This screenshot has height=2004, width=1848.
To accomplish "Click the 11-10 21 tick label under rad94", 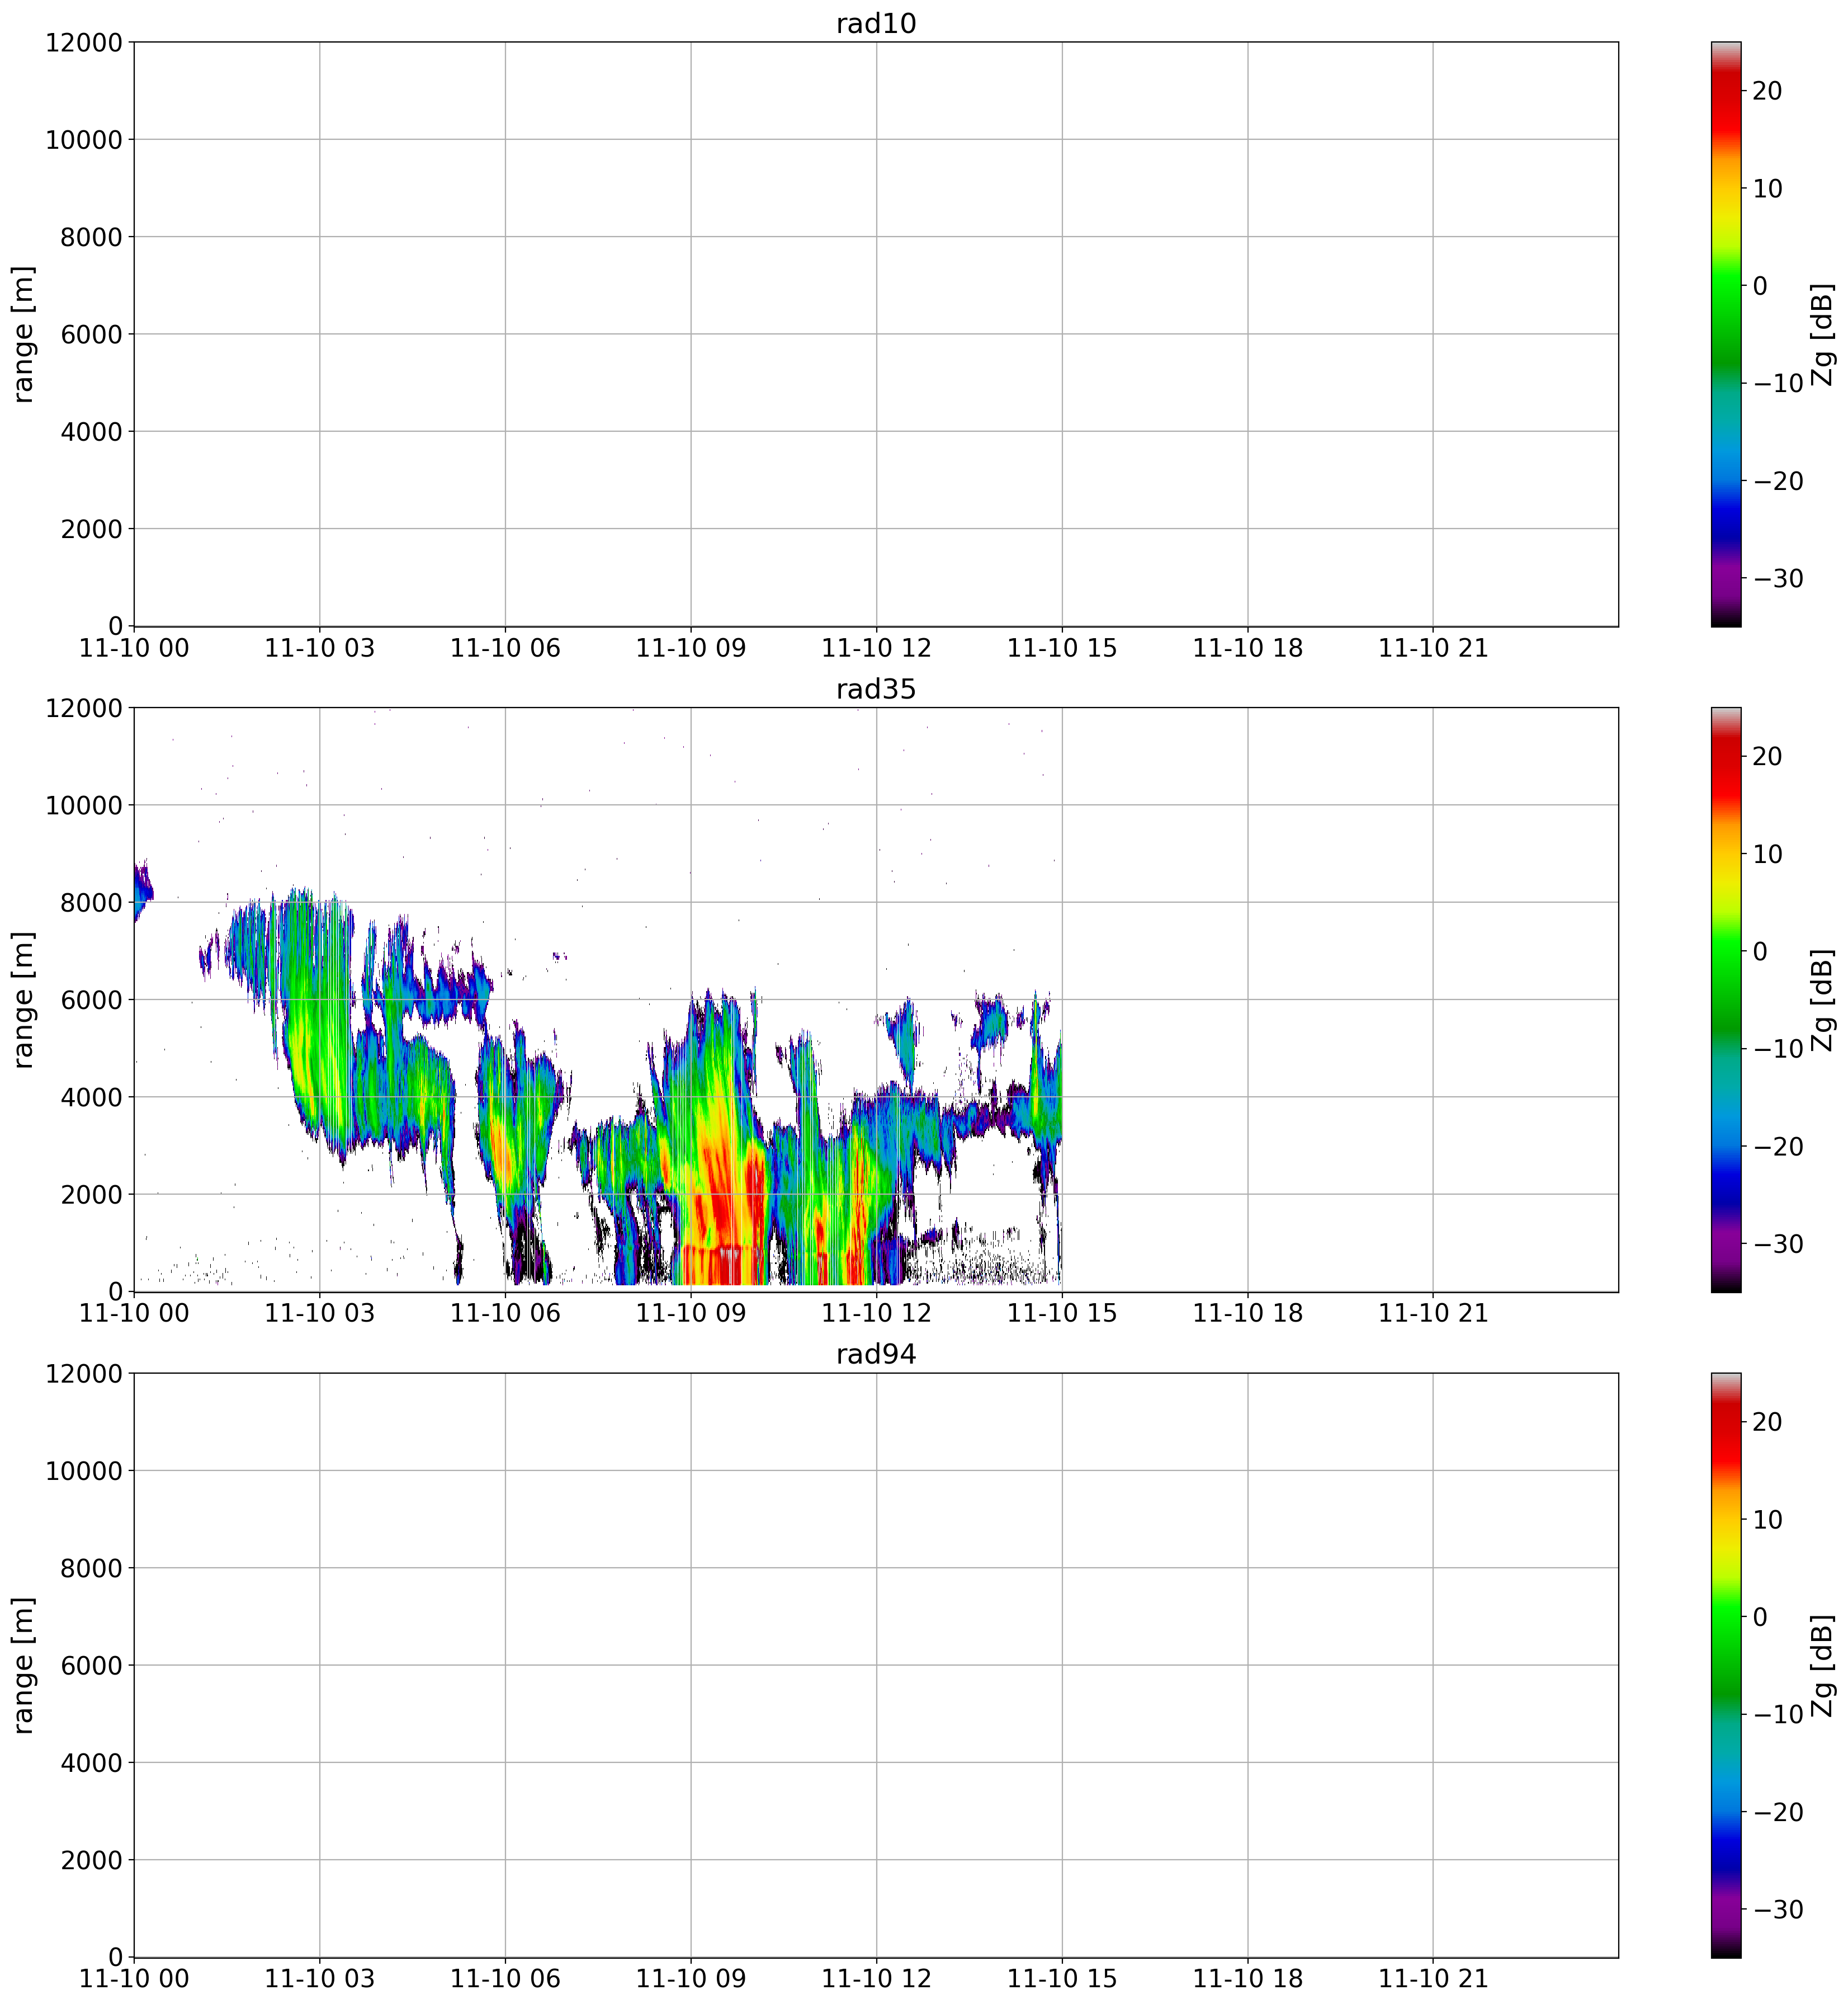I will point(1433,1979).
